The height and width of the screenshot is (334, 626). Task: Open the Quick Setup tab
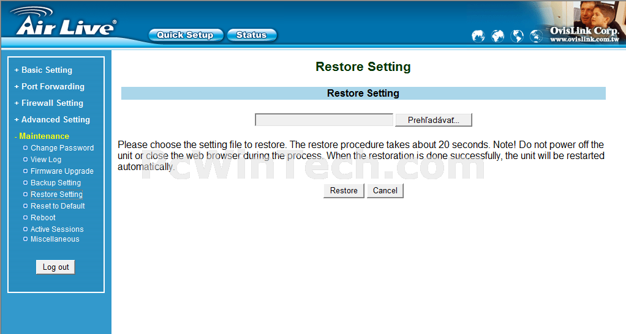click(186, 35)
